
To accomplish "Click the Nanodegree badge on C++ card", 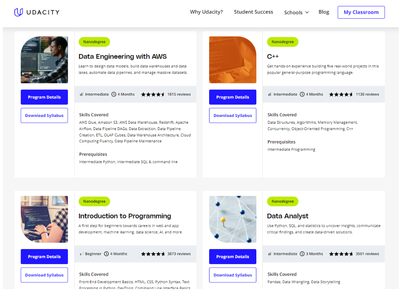I will coord(283,42).
